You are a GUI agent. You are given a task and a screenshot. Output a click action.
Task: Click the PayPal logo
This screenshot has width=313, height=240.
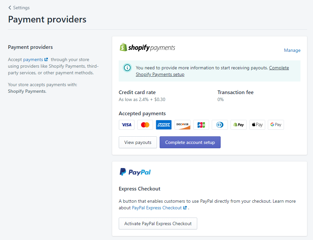tap(135, 172)
